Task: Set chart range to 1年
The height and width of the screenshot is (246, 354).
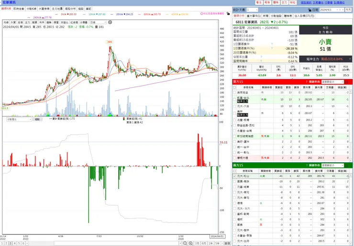Action: [210, 243]
